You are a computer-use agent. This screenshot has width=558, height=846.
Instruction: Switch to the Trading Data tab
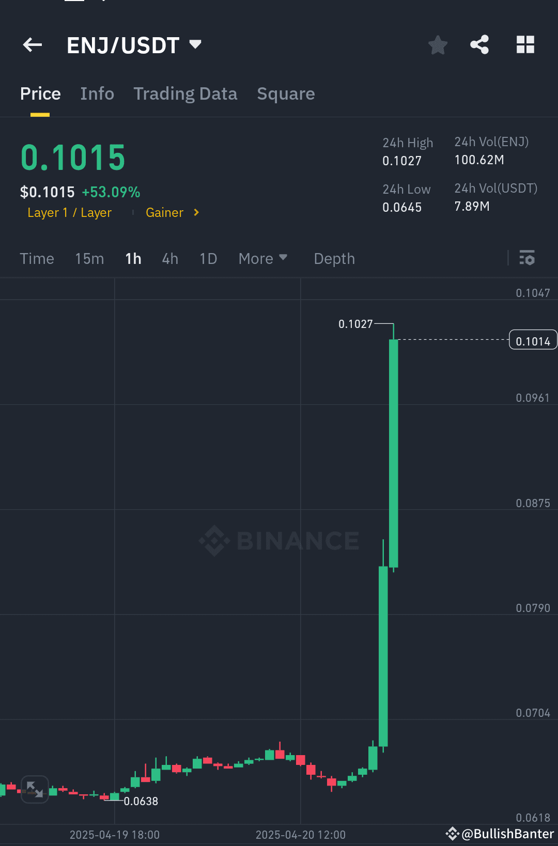[185, 93]
